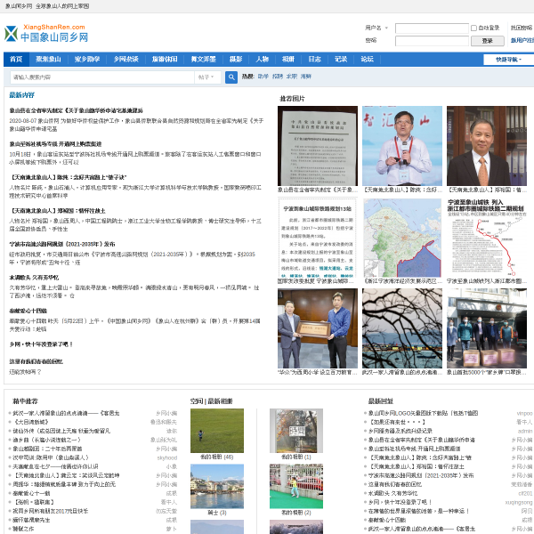Click the 日志 blog nav link
534x534 pixels.
tap(314, 60)
